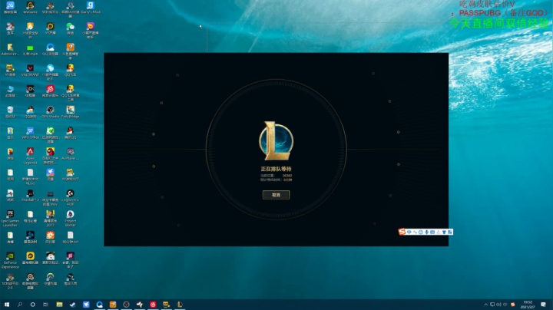
Task: Open the taskbar clock and date
Action: click(528, 305)
